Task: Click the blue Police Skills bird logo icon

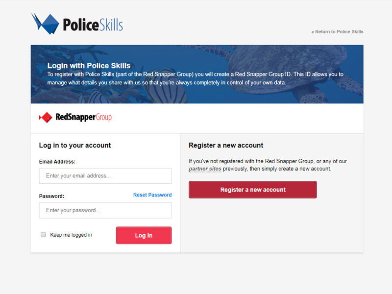Action: point(45,24)
